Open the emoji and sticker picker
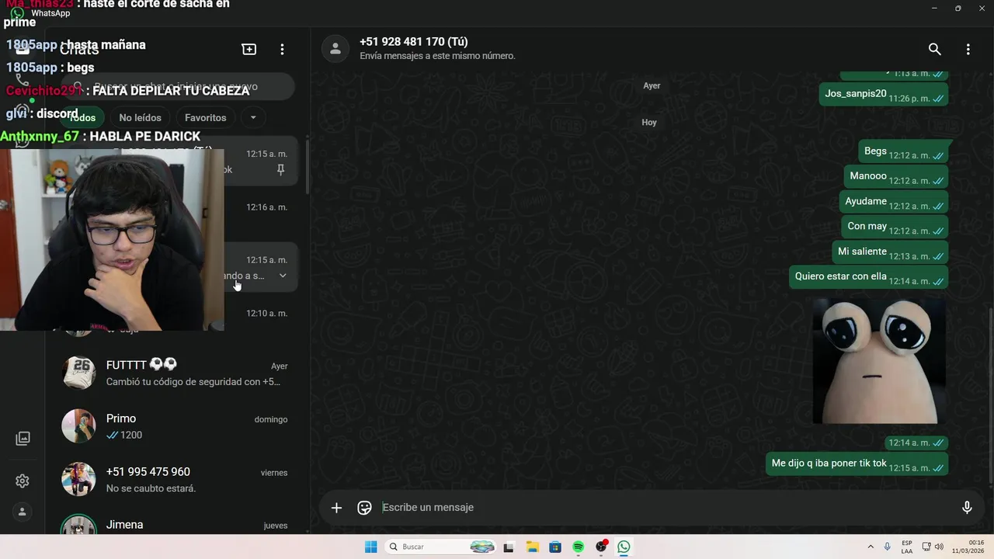Viewport: 994px width, 559px height. tap(364, 508)
